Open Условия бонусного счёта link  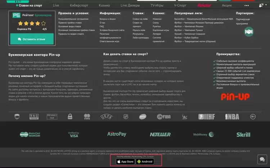tap(112, 30)
